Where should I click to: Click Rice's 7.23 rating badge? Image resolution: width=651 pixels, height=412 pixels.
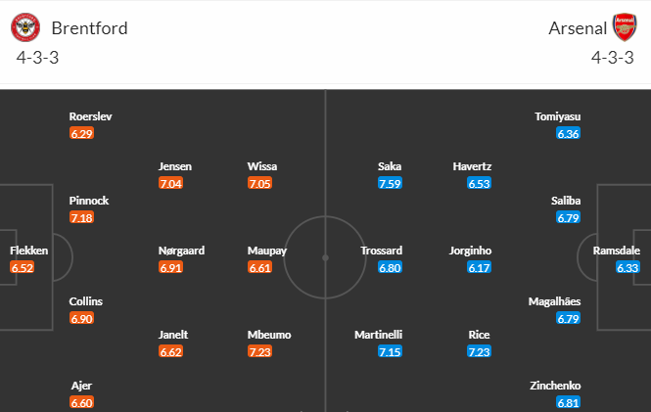[479, 352]
